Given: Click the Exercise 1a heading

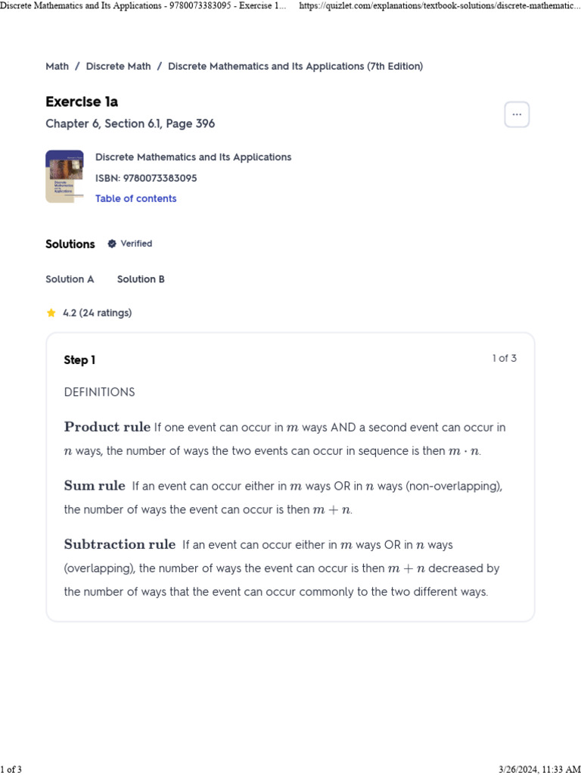Looking at the screenshot, I should tap(82, 102).
